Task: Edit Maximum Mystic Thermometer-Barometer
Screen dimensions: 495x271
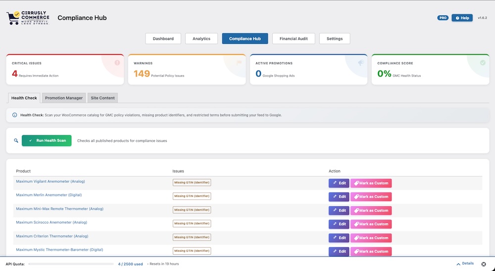Action: (x=339, y=251)
